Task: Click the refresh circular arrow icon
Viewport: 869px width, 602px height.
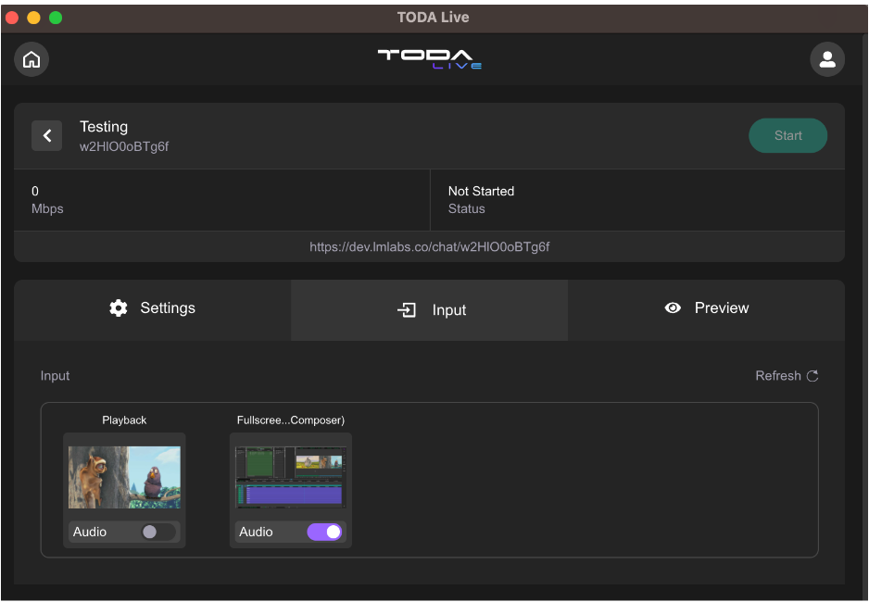Action: click(x=812, y=376)
